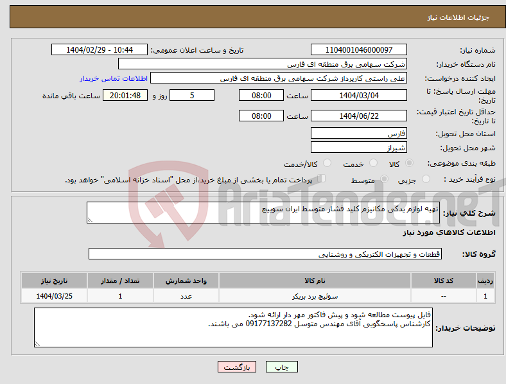
Task: Click the row number cell 1 under ردیف
Action: pyautogui.click(x=485, y=296)
